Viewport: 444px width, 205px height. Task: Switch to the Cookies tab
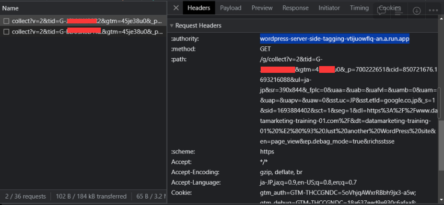tap(390, 8)
